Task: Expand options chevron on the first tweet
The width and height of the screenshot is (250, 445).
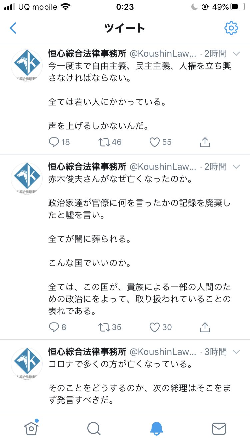Action: click(x=236, y=54)
